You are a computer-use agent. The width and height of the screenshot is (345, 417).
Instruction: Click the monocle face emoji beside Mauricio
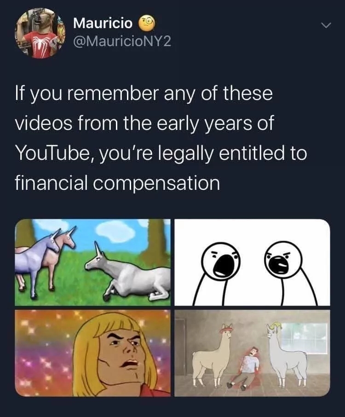[x=147, y=23]
